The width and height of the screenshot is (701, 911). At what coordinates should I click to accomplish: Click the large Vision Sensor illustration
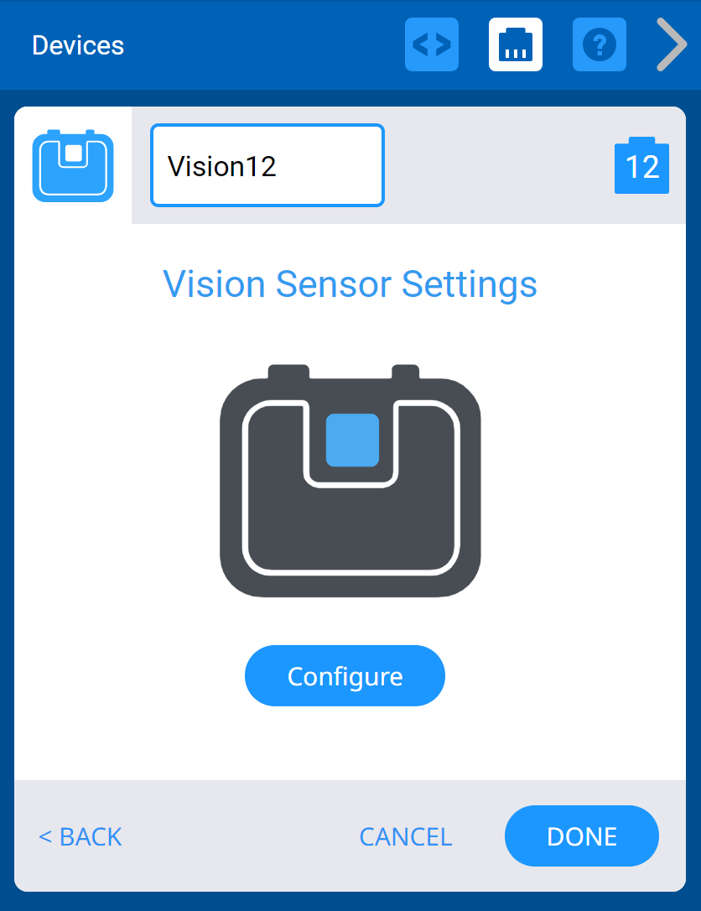click(350, 520)
